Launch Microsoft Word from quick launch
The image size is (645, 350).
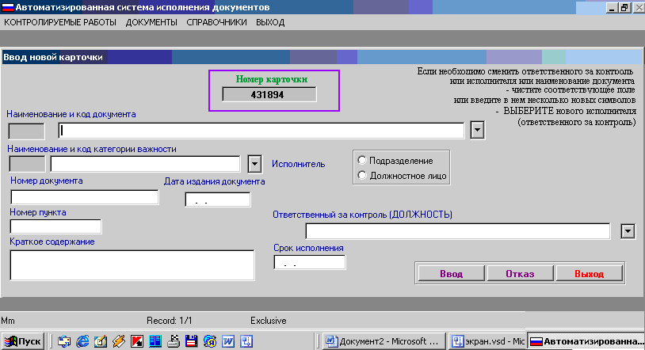tap(228, 341)
